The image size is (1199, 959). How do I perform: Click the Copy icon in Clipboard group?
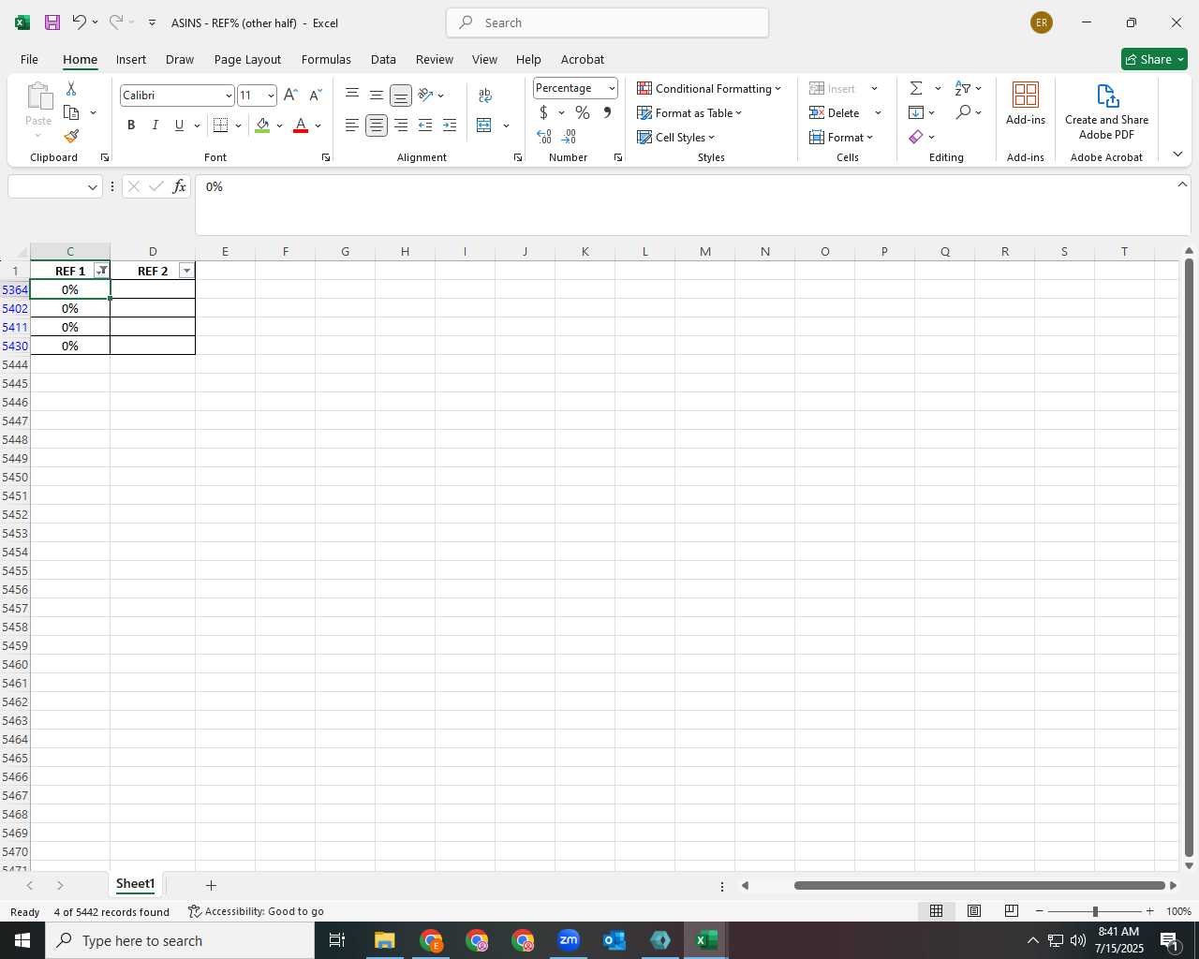coord(71,112)
